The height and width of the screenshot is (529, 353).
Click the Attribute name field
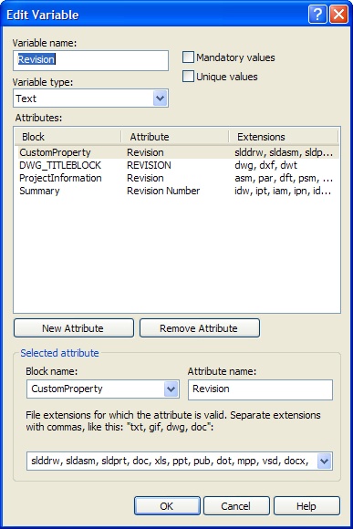[x=260, y=389]
